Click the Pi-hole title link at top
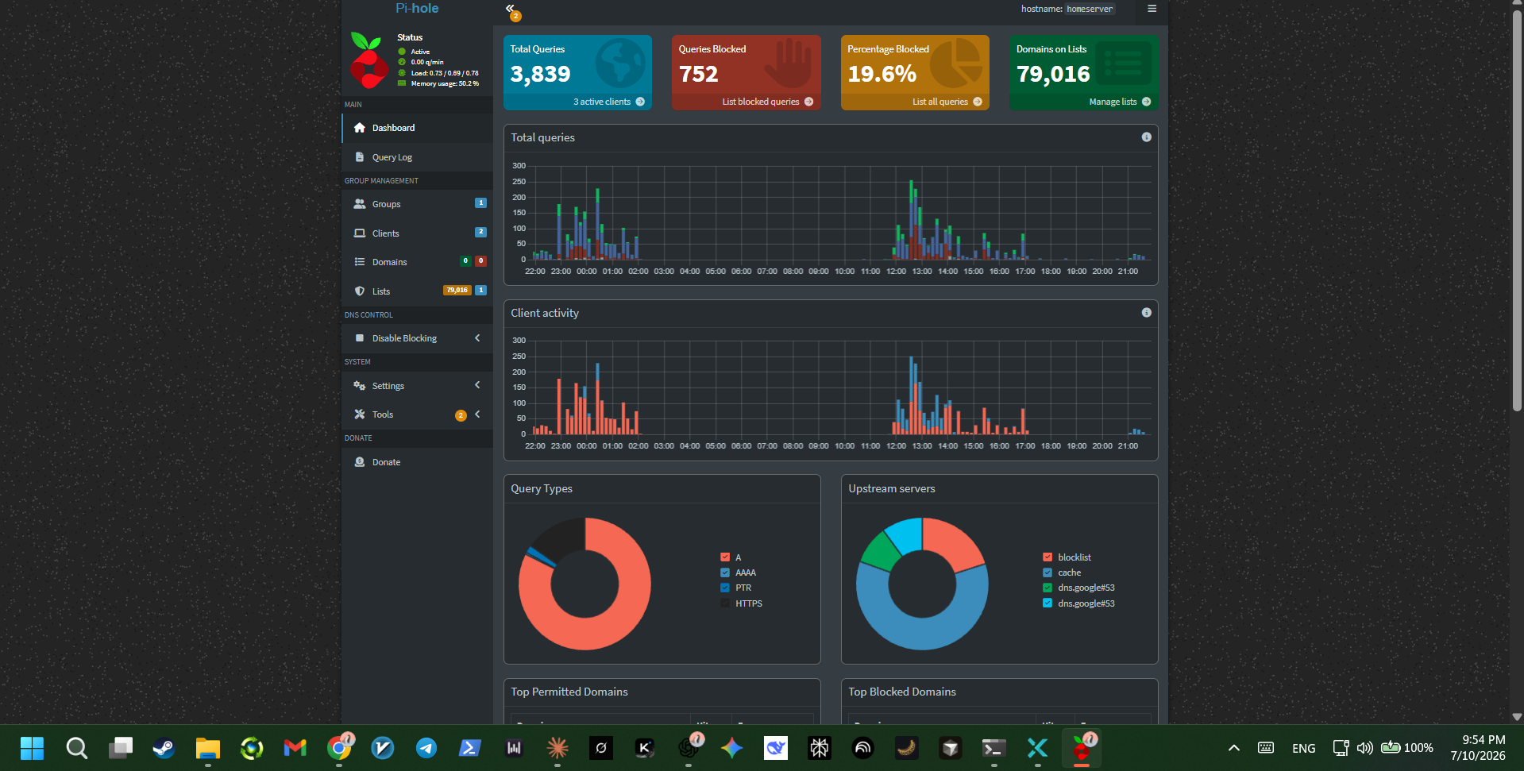This screenshot has width=1524, height=771. coord(417,8)
